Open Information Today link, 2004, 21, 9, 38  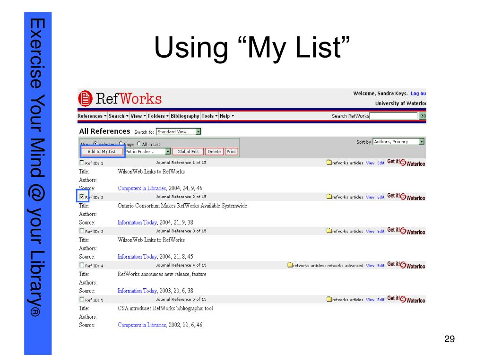point(137,222)
